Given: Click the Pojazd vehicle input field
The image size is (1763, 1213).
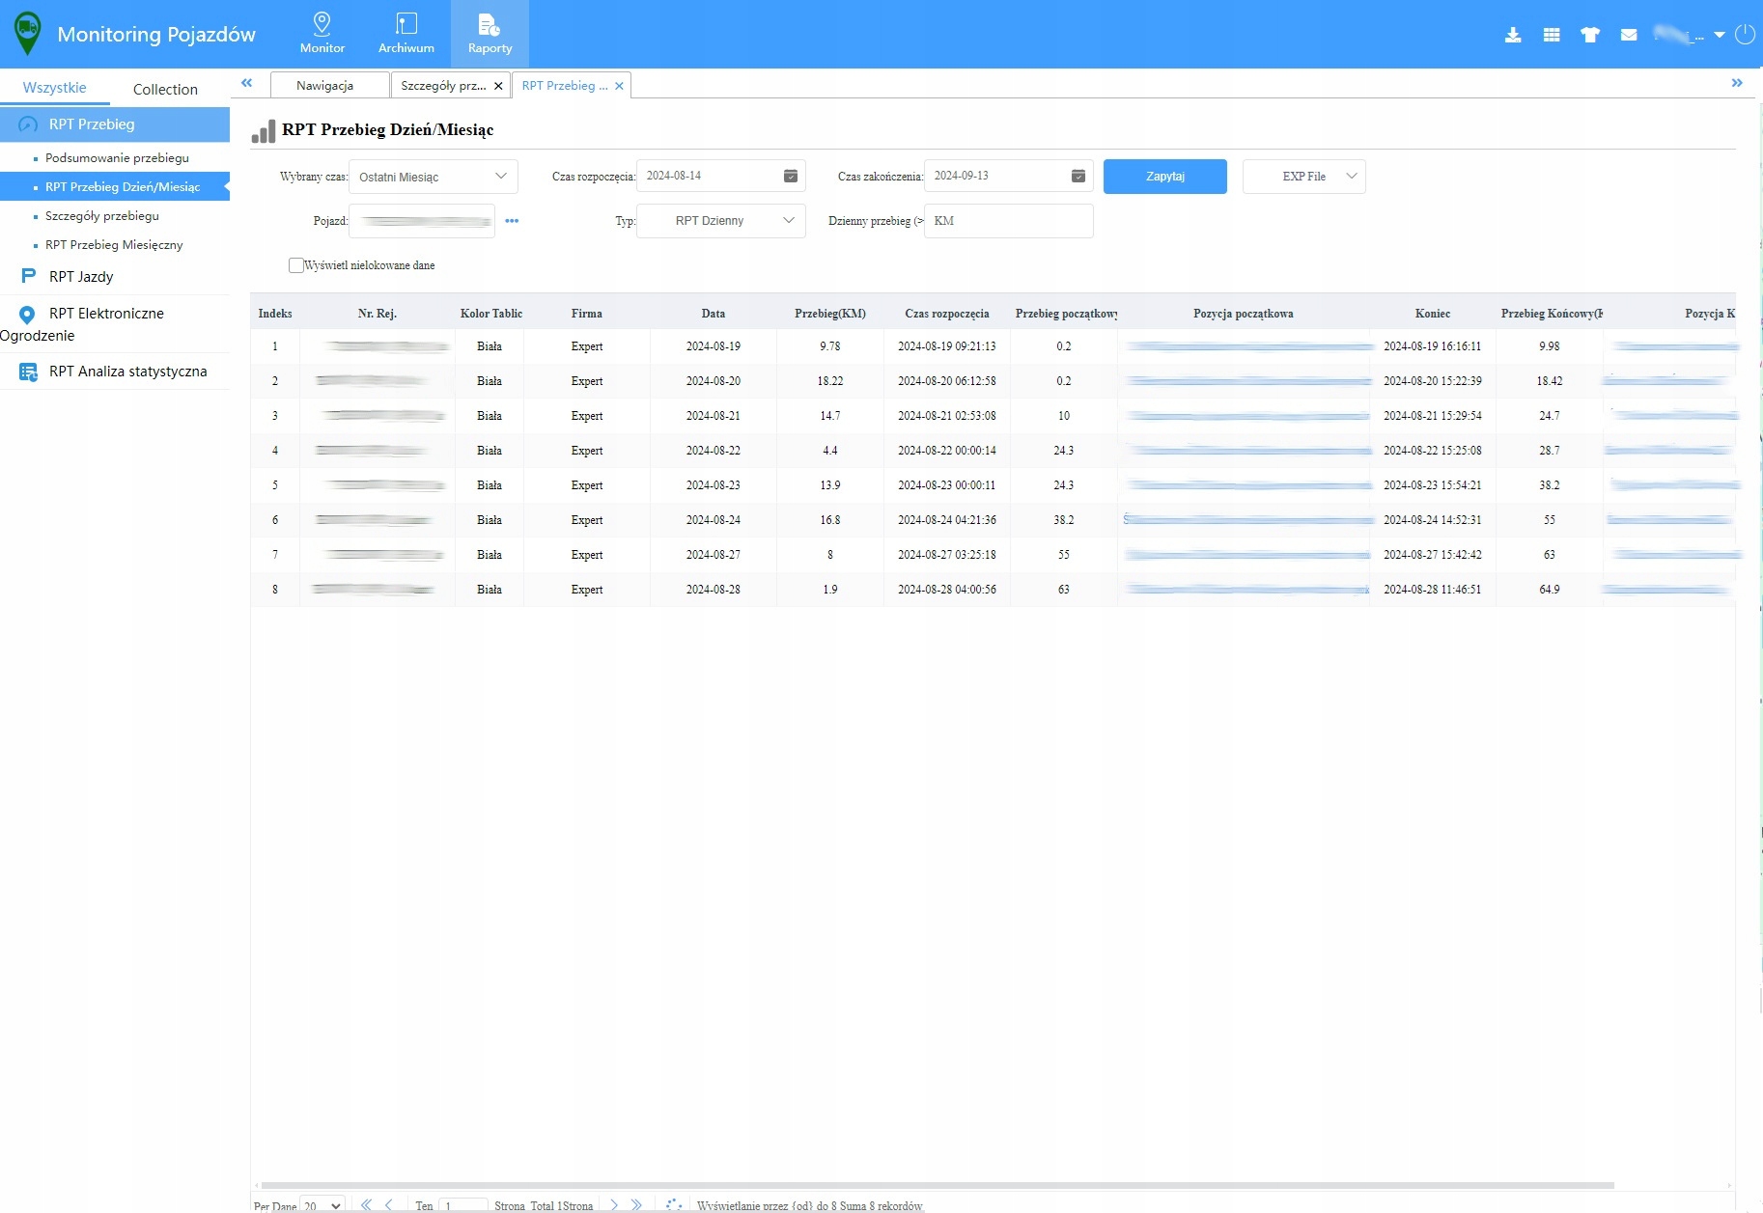Looking at the screenshot, I should point(422,221).
